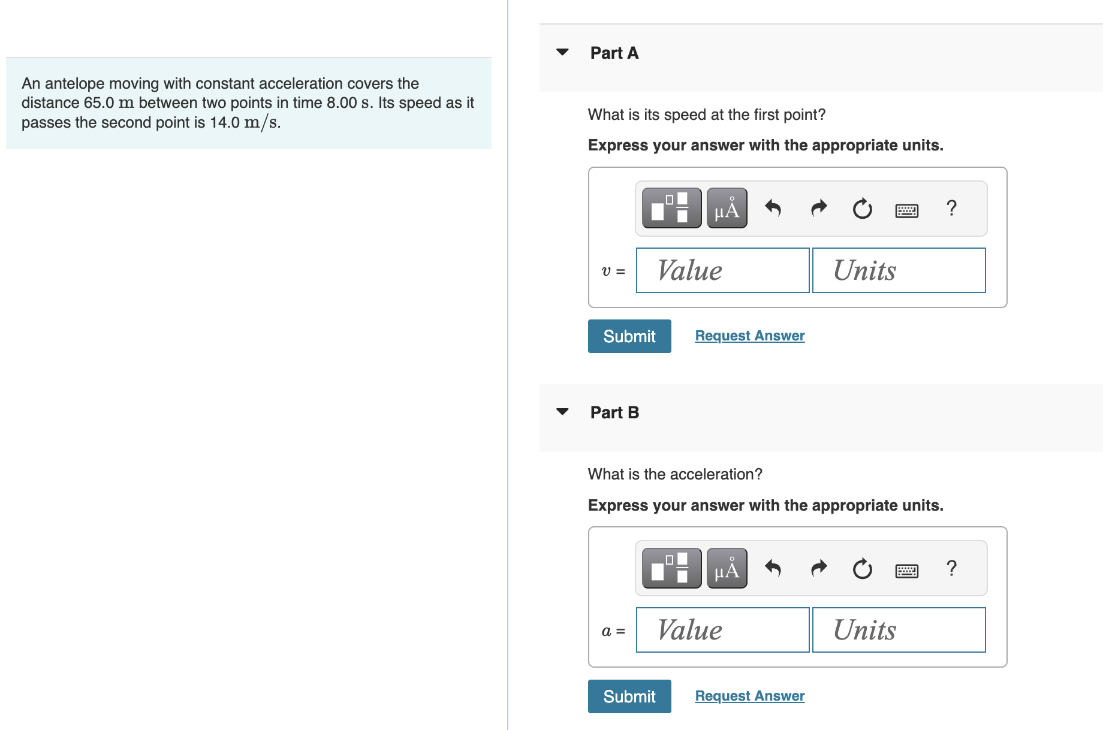Collapse the Part B section
Screen dimensions: 1103x730
click(562, 412)
